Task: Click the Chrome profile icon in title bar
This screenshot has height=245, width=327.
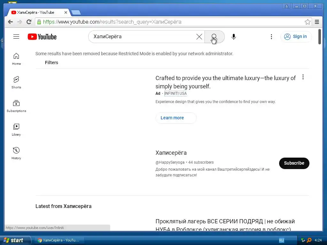Action: tap(287, 6)
